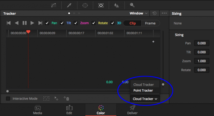Go to the Deliver page tab
This screenshot has width=214, height=116.
click(132, 110)
